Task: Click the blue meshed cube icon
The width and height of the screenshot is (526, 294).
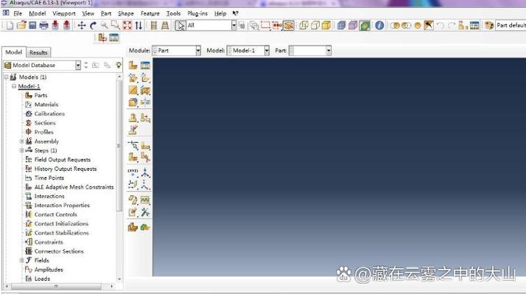Action: click(x=342, y=25)
